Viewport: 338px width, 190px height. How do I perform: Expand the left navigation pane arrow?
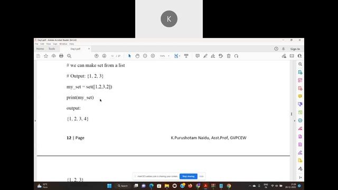pyautogui.click(x=35, y=121)
